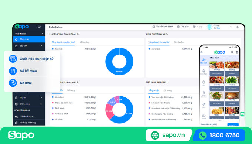The width and height of the screenshot is (252, 144).
Task: Open MẶT HÀNG BÁN CHẠY details arrow
Action: [168, 82]
